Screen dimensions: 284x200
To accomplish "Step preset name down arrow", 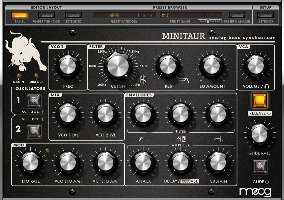I will click(218, 15).
